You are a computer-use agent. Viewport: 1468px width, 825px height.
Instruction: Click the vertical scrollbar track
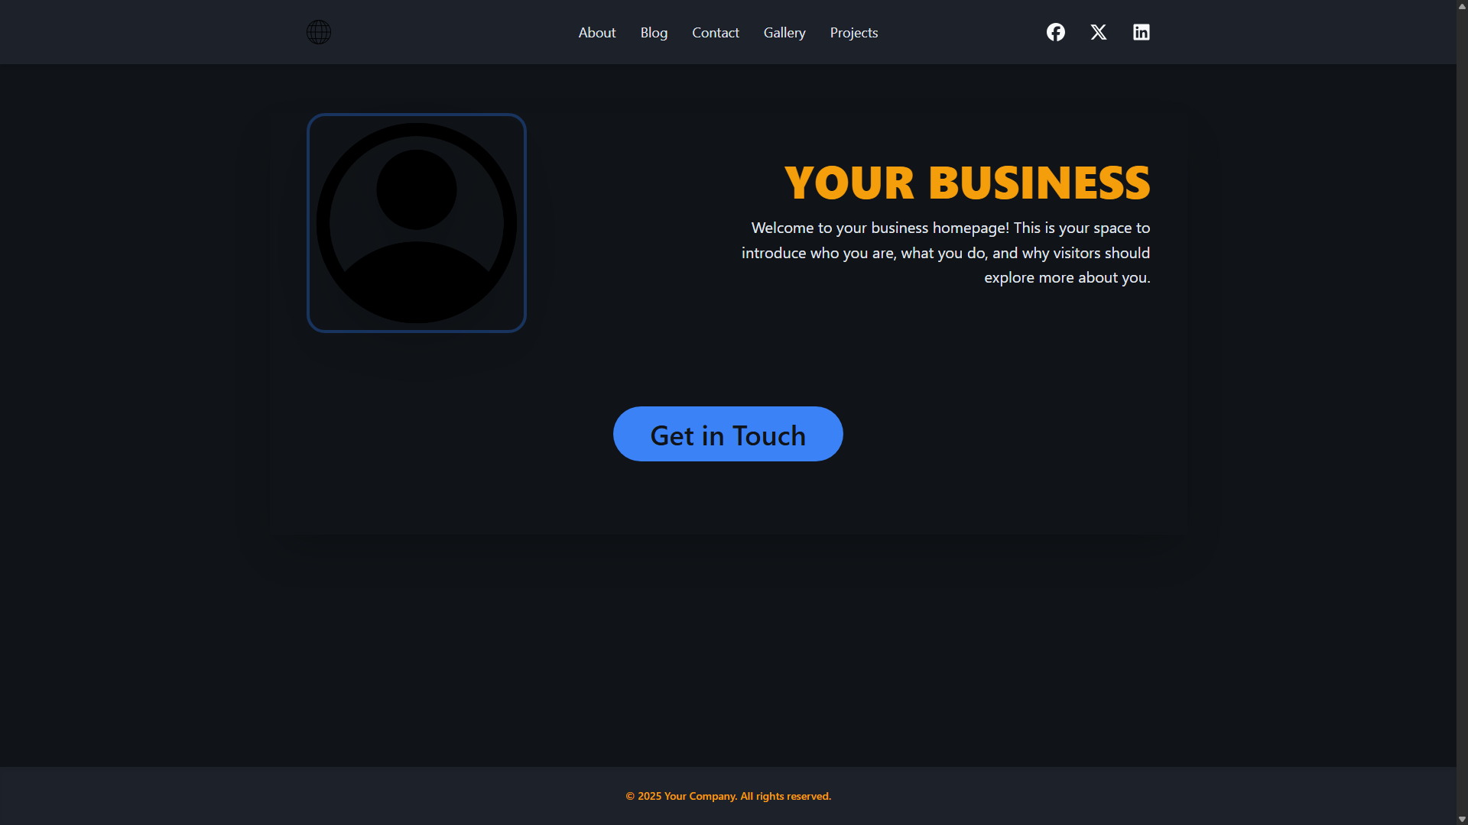coord(1462,412)
